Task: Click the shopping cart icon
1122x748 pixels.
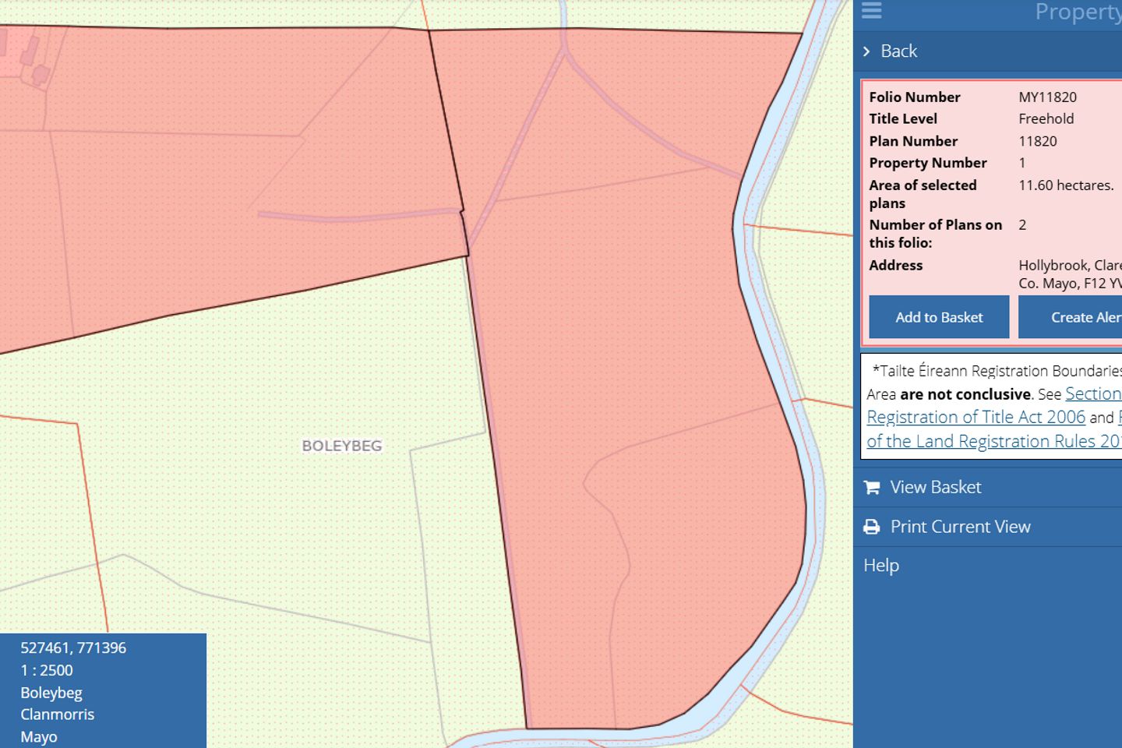Action: [872, 488]
